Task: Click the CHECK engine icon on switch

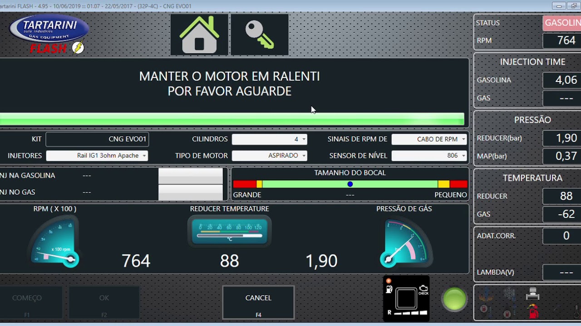Action: pos(423,290)
